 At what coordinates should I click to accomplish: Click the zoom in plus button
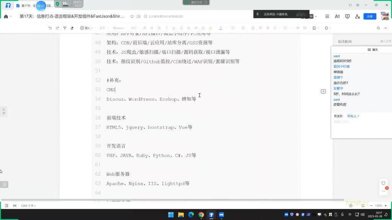[x=386, y=206]
